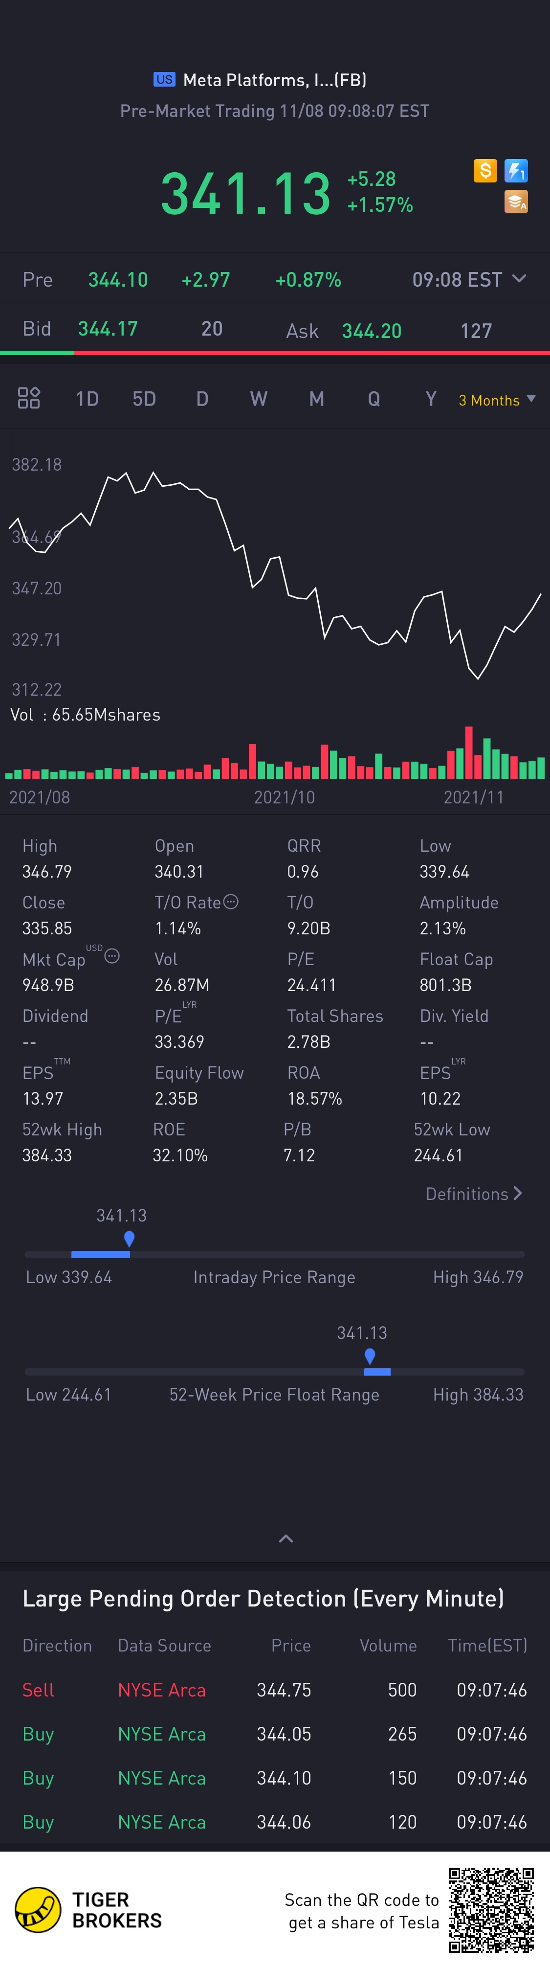Tap the Tesla share QR code
The height and width of the screenshot is (1969, 550).
pyautogui.click(x=491, y=1909)
